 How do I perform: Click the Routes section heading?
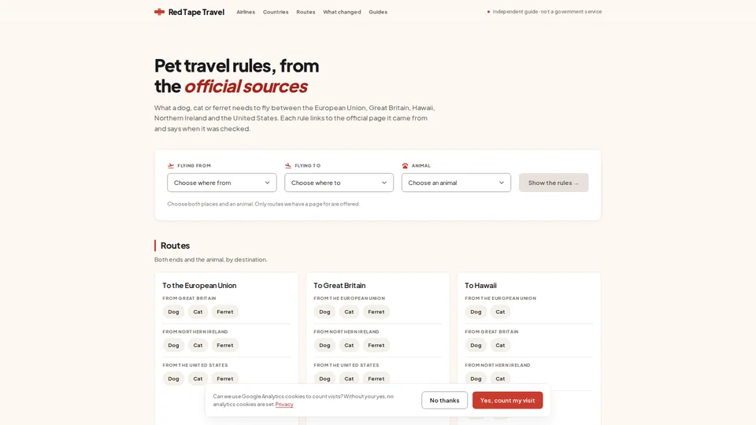point(175,246)
